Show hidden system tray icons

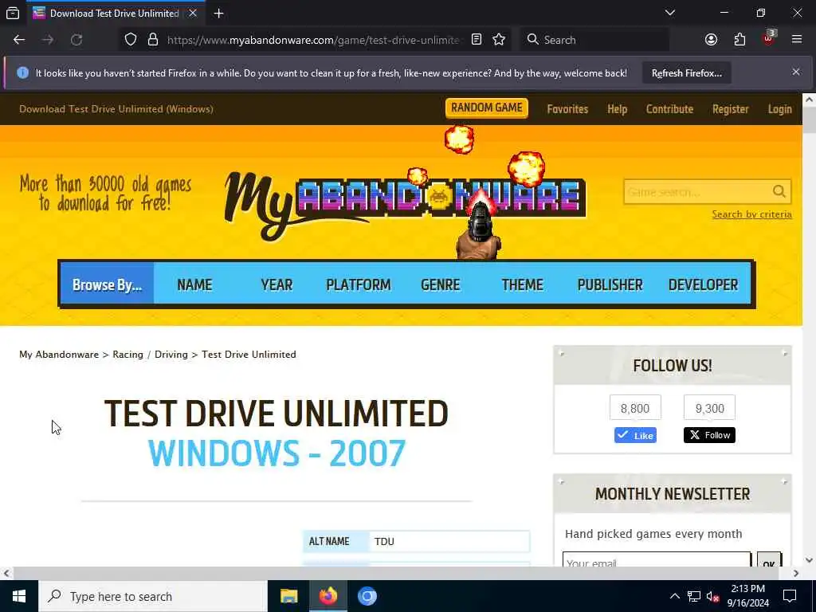674,596
